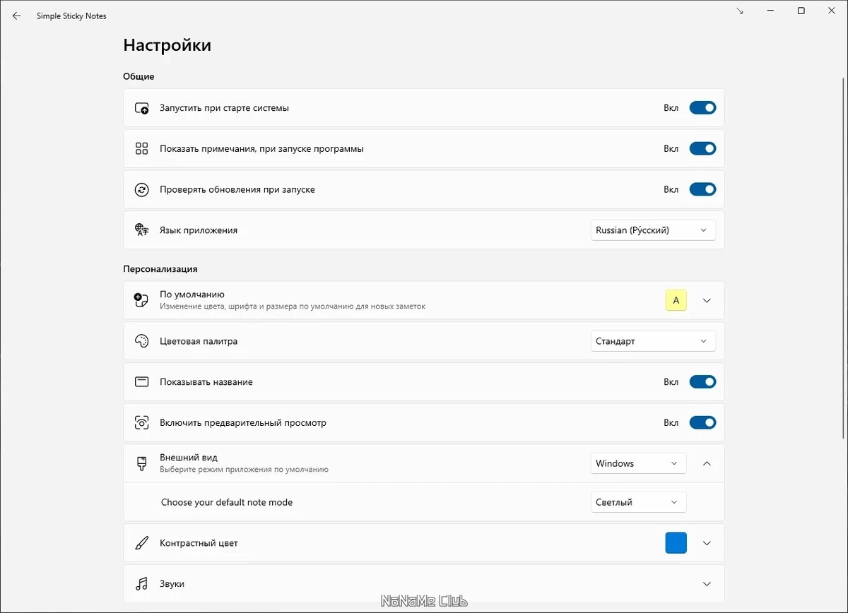This screenshot has width=848, height=613.
Task: Click the Звуки row label
Action: point(172,584)
